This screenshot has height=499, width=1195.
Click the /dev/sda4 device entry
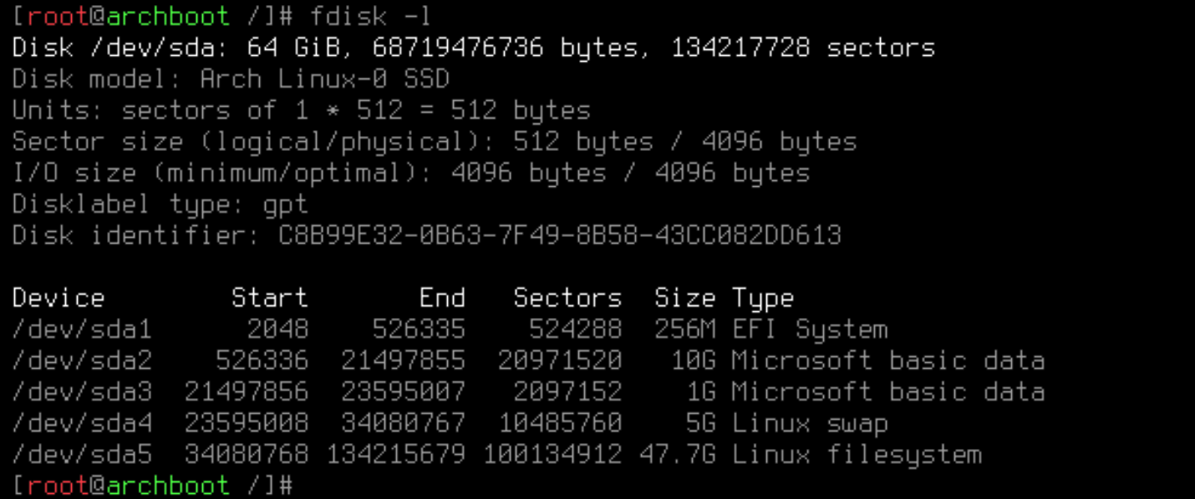82,424
